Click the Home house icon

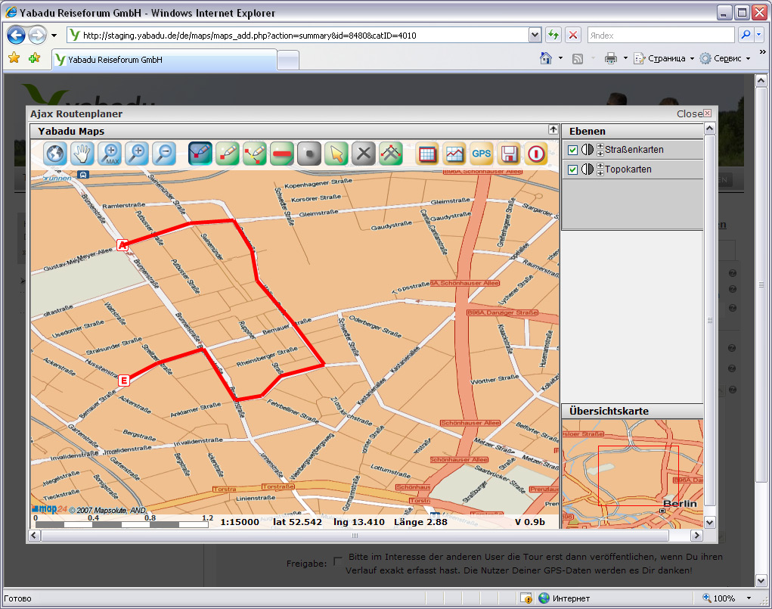(x=546, y=58)
